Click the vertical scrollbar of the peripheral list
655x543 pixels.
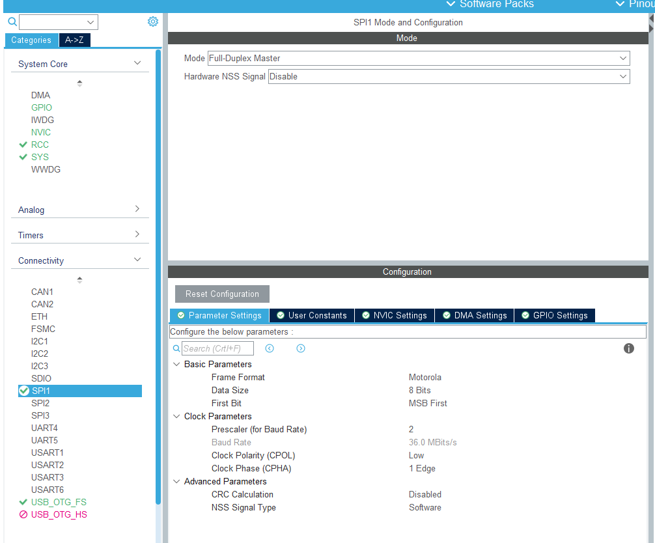click(x=158, y=277)
